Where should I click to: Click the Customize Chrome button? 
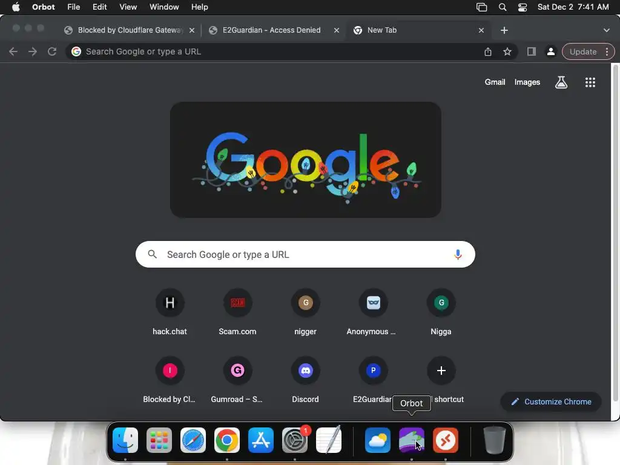(551, 402)
